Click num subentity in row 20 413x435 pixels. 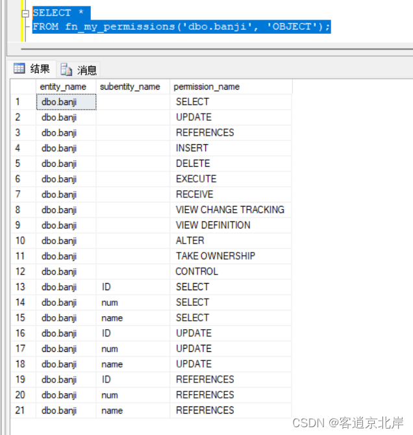pos(133,395)
